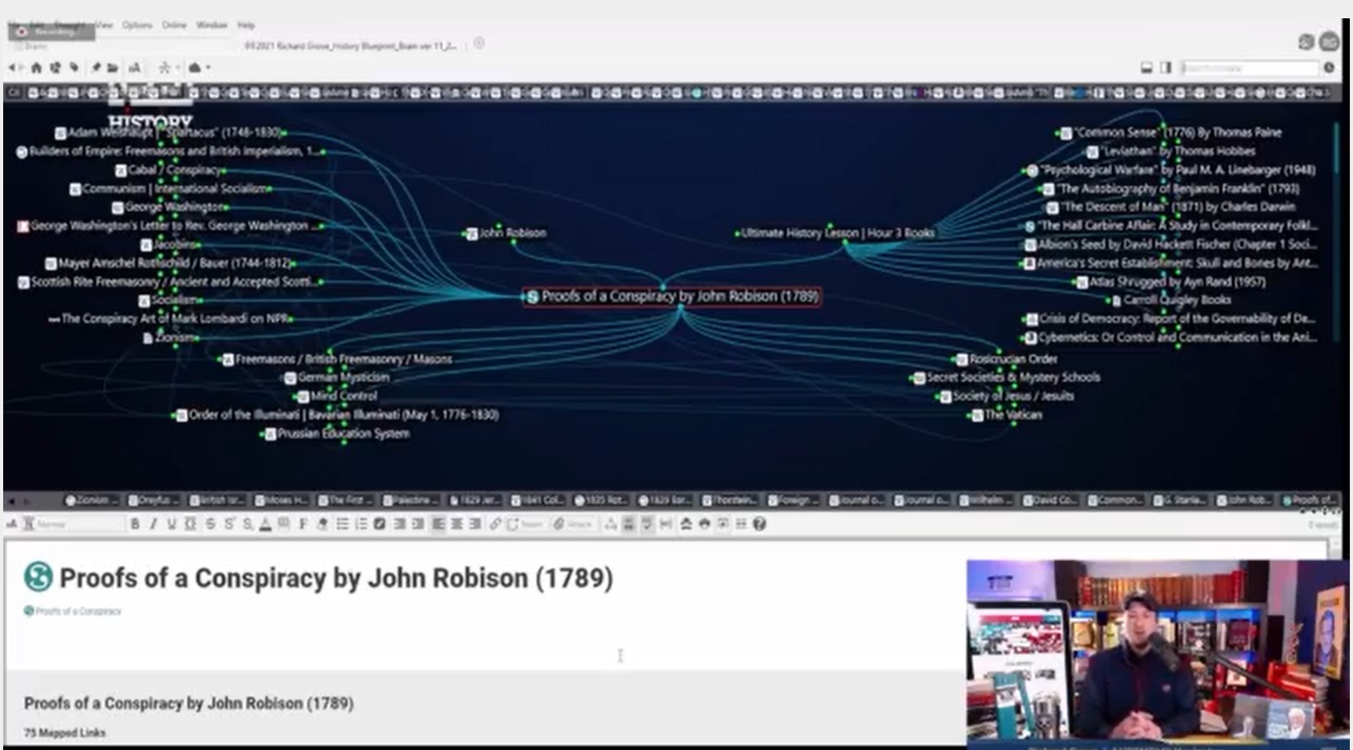
Task: Insert a bulleted list
Action: pyautogui.click(x=342, y=524)
